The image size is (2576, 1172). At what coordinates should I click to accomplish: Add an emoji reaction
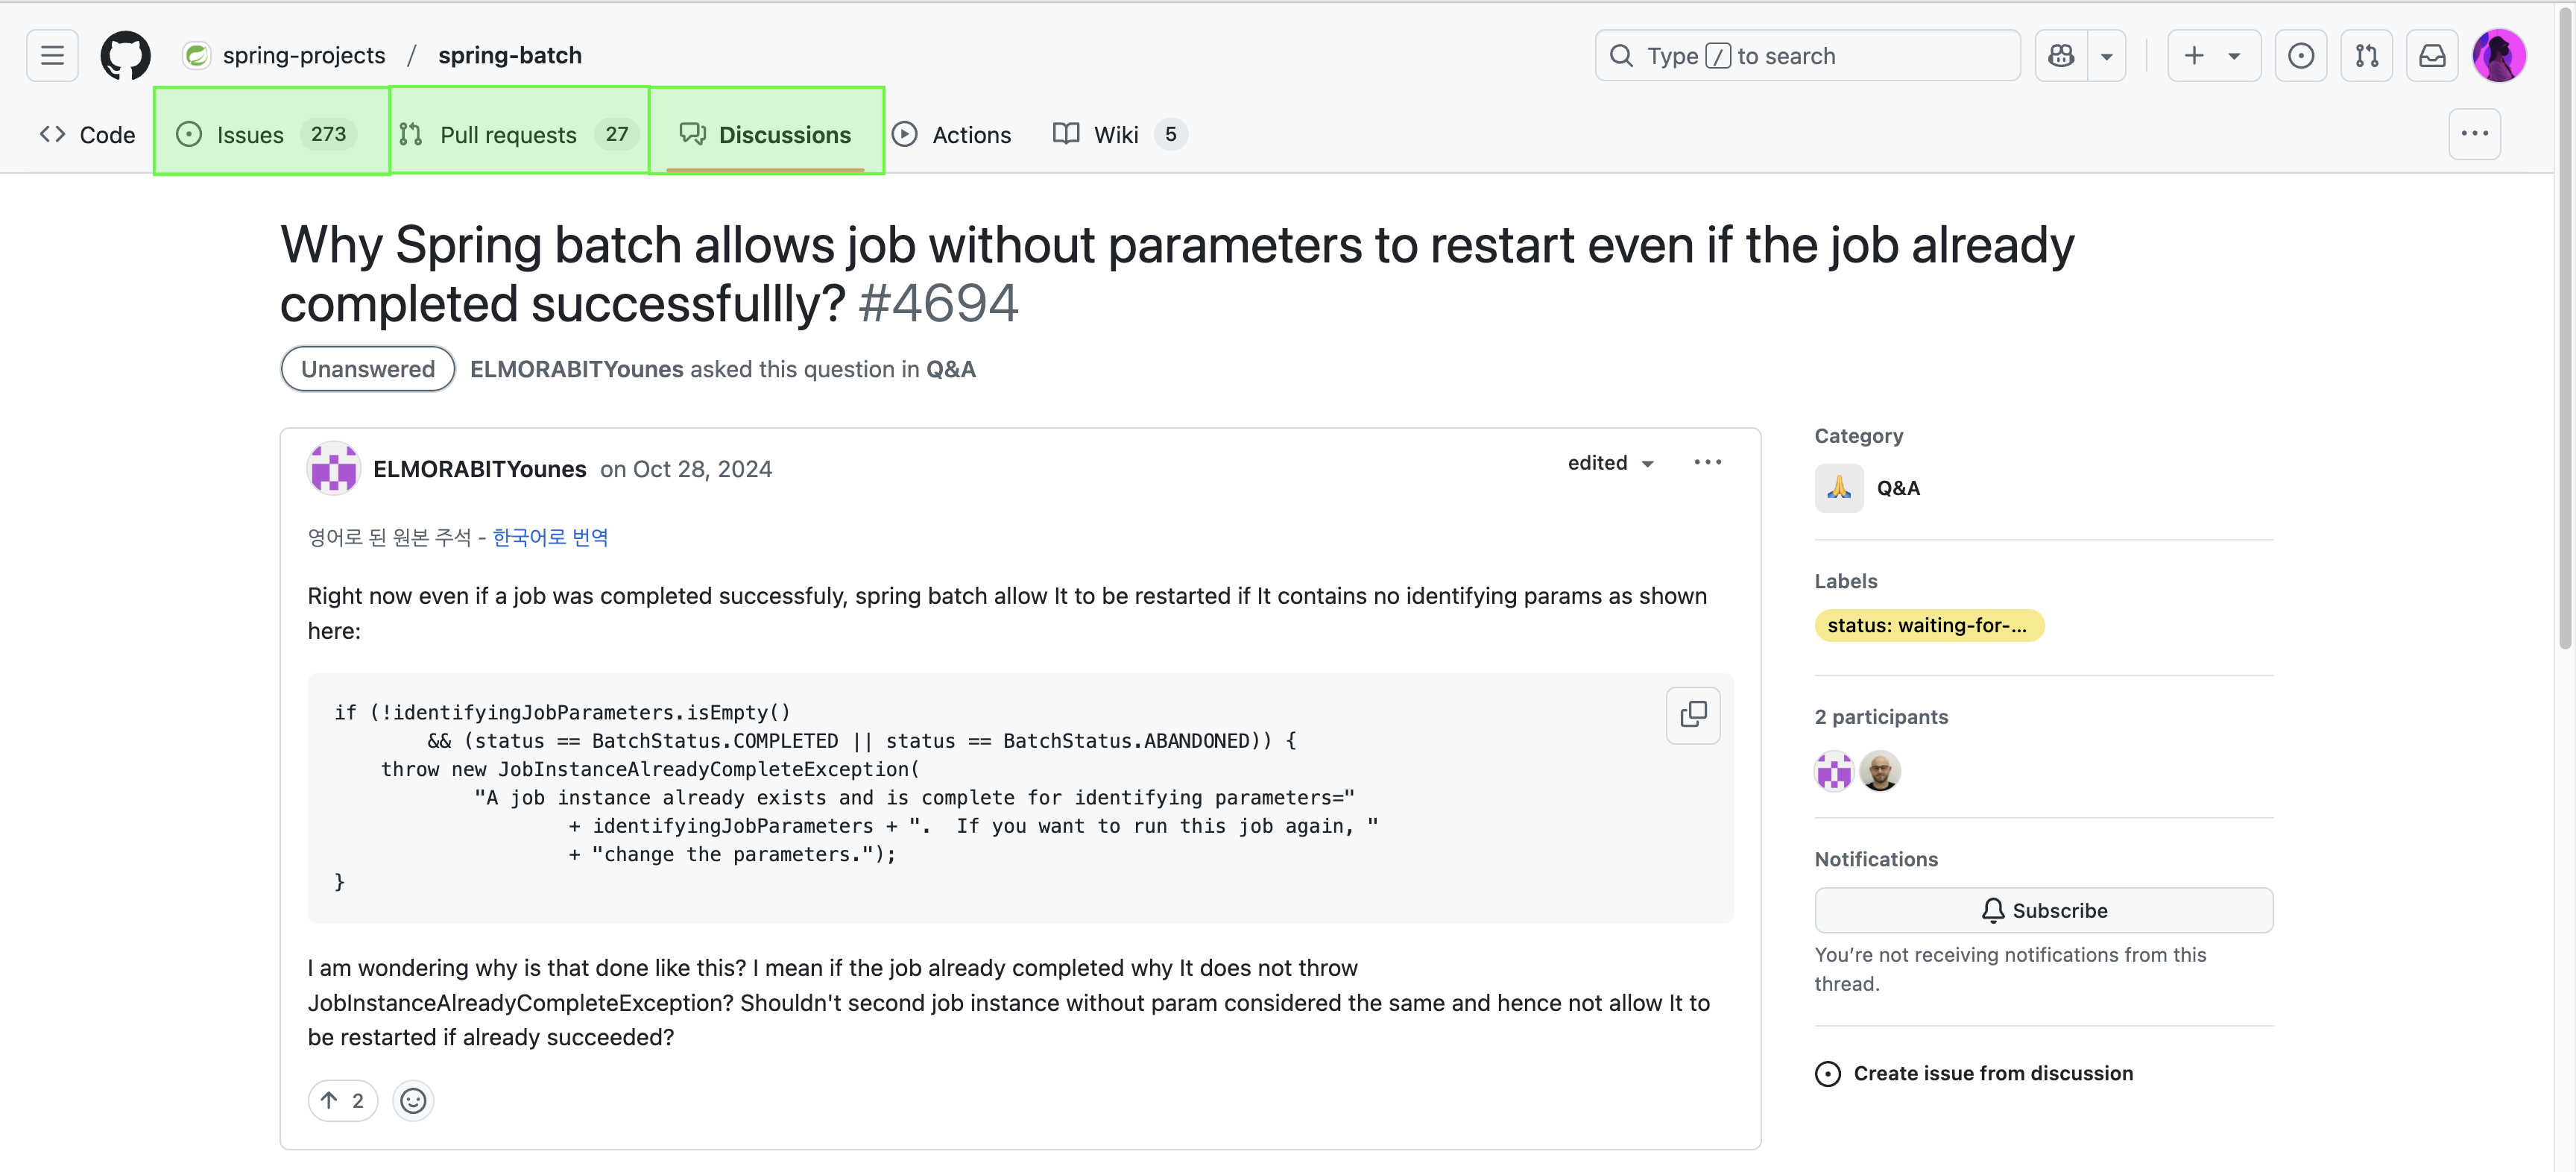point(413,1100)
